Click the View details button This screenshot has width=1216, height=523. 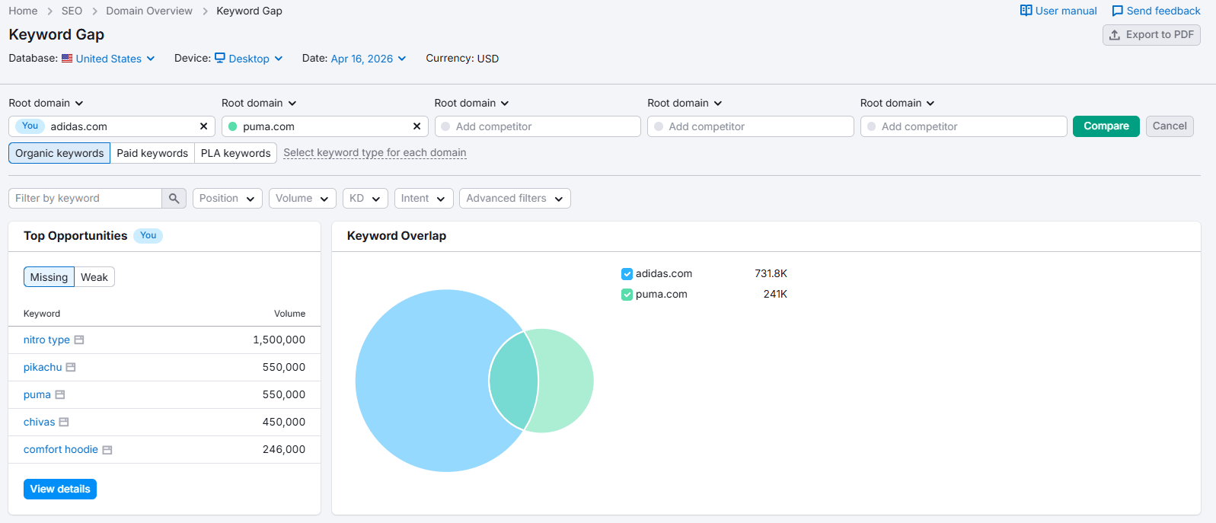(x=60, y=489)
